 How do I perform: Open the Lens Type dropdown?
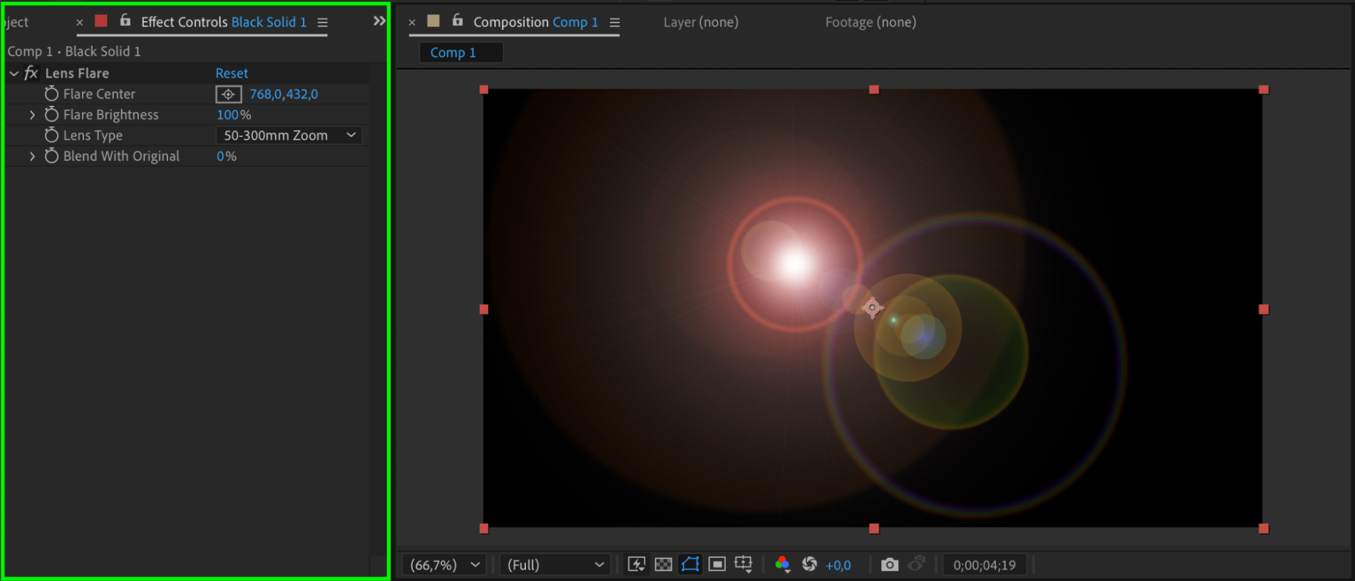289,136
